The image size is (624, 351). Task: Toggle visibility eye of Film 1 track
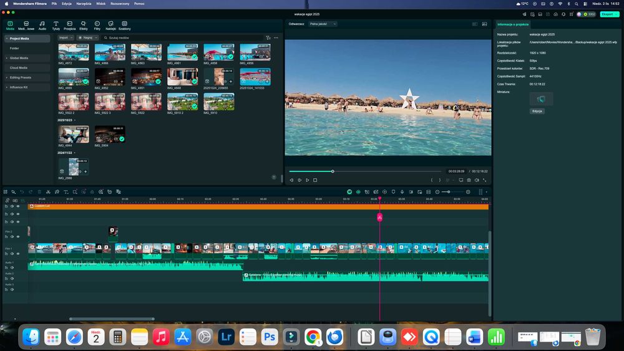(18, 254)
